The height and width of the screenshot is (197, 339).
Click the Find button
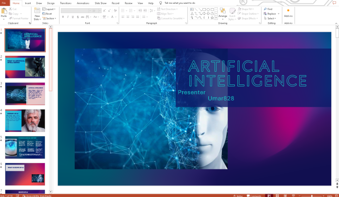point(268,9)
